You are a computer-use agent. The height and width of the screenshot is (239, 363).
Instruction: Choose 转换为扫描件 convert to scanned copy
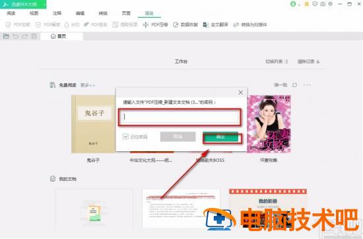point(250,24)
